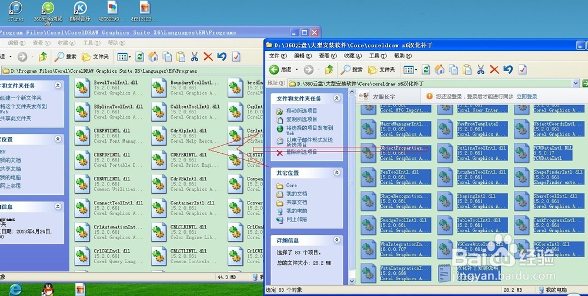The width and height of the screenshot is (588, 296).
Task: Select the BevelToolIntl.dll file in the Programs window
Action: tap(109, 88)
